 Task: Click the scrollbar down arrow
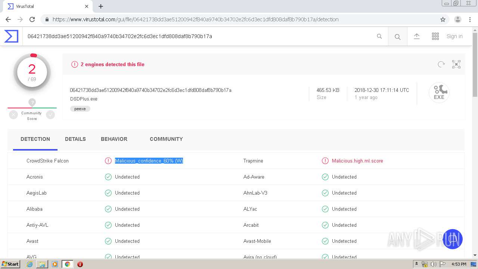coord(475,255)
